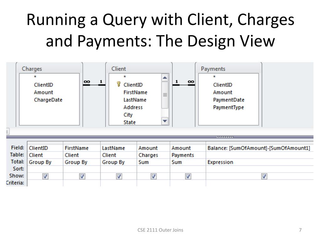
Task: Toggle Show checkbox for LastName column
Action: pyautogui.click(x=119, y=176)
